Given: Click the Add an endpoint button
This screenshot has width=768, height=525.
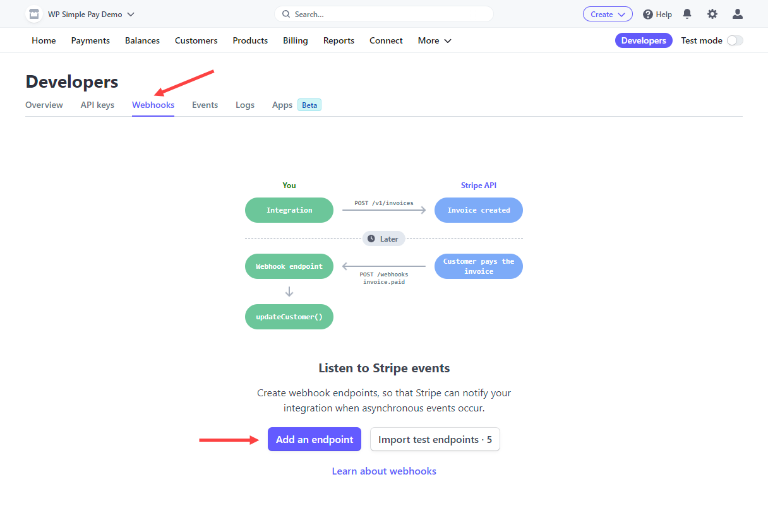Looking at the screenshot, I should (x=315, y=440).
